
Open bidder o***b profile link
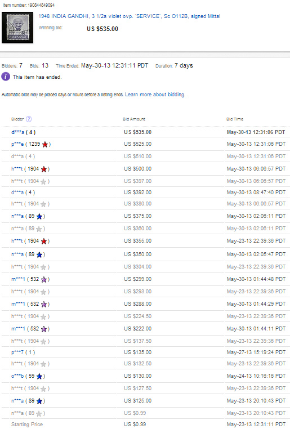17,376
